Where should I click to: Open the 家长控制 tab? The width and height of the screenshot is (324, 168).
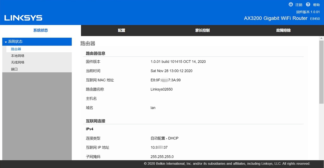tap(202, 30)
